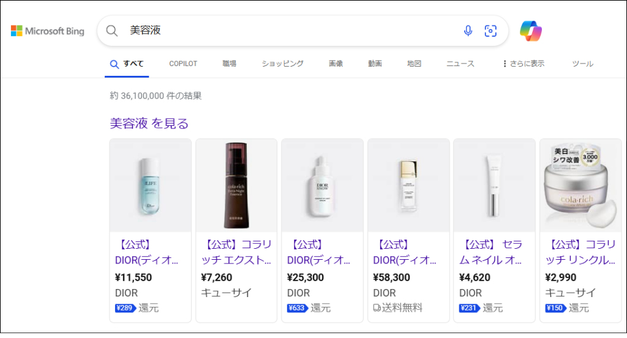Click the price ¥7,260

(217, 277)
